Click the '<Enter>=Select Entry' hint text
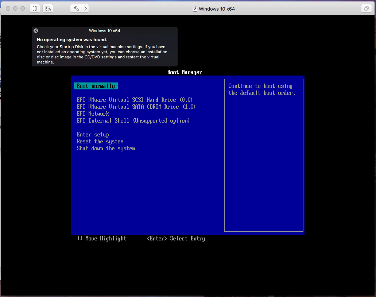Screen dimensions: 376x297 point(176,239)
